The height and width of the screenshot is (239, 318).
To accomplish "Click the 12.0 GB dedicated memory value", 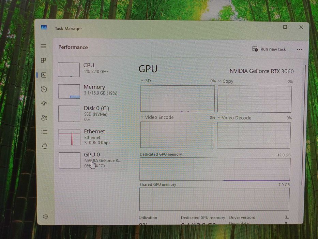I will (x=284, y=155).
